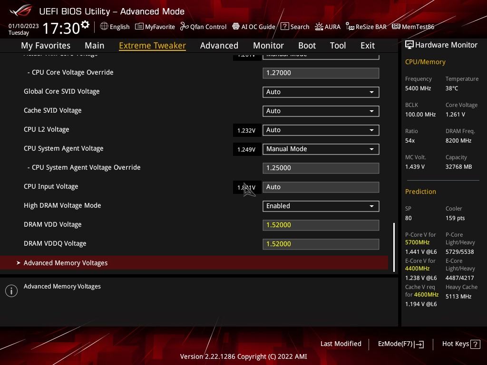Click the EzMode(F7) button
The image size is (487, 365).
pyautogui.click(x=400, y=344)
